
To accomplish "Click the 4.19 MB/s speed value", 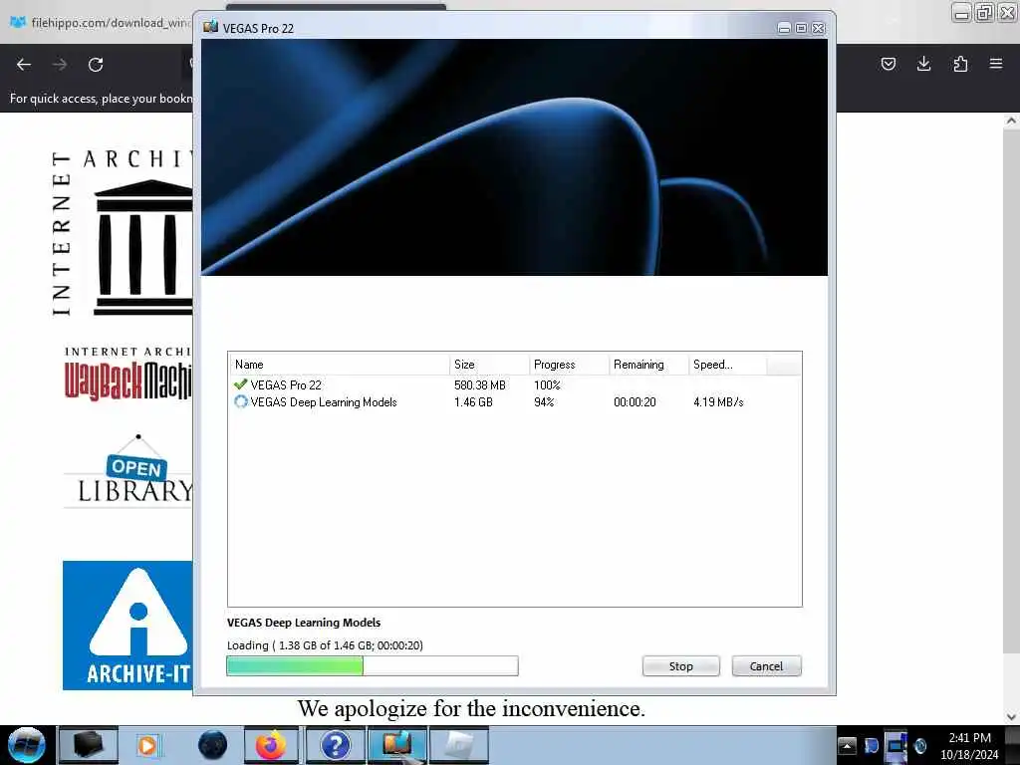I will tap(718, 402).
